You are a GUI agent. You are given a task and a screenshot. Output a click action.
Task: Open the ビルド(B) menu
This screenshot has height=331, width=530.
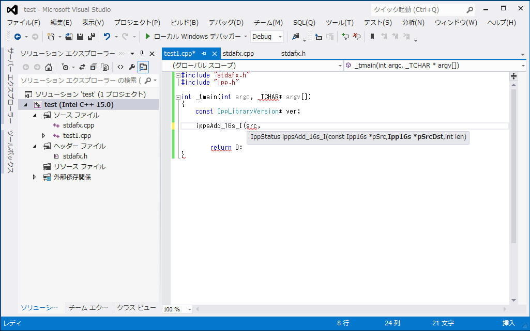[x=185, y=23]
